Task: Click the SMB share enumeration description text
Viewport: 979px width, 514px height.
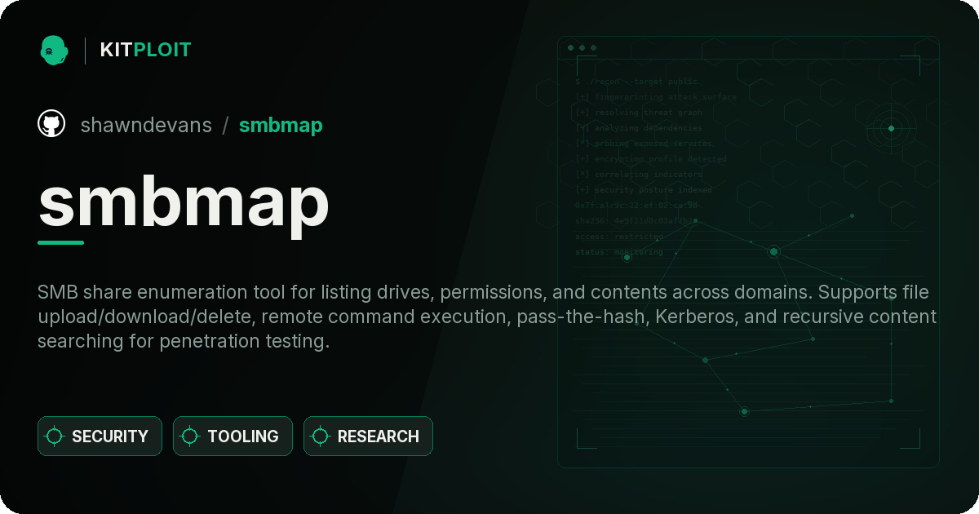Action: pos(487,317)
